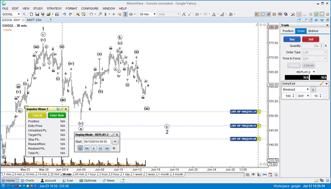The width and height of the screenshot is (331, 189).
Task: Click the run arrow beside Breakout dropdown
Action: 313,89
